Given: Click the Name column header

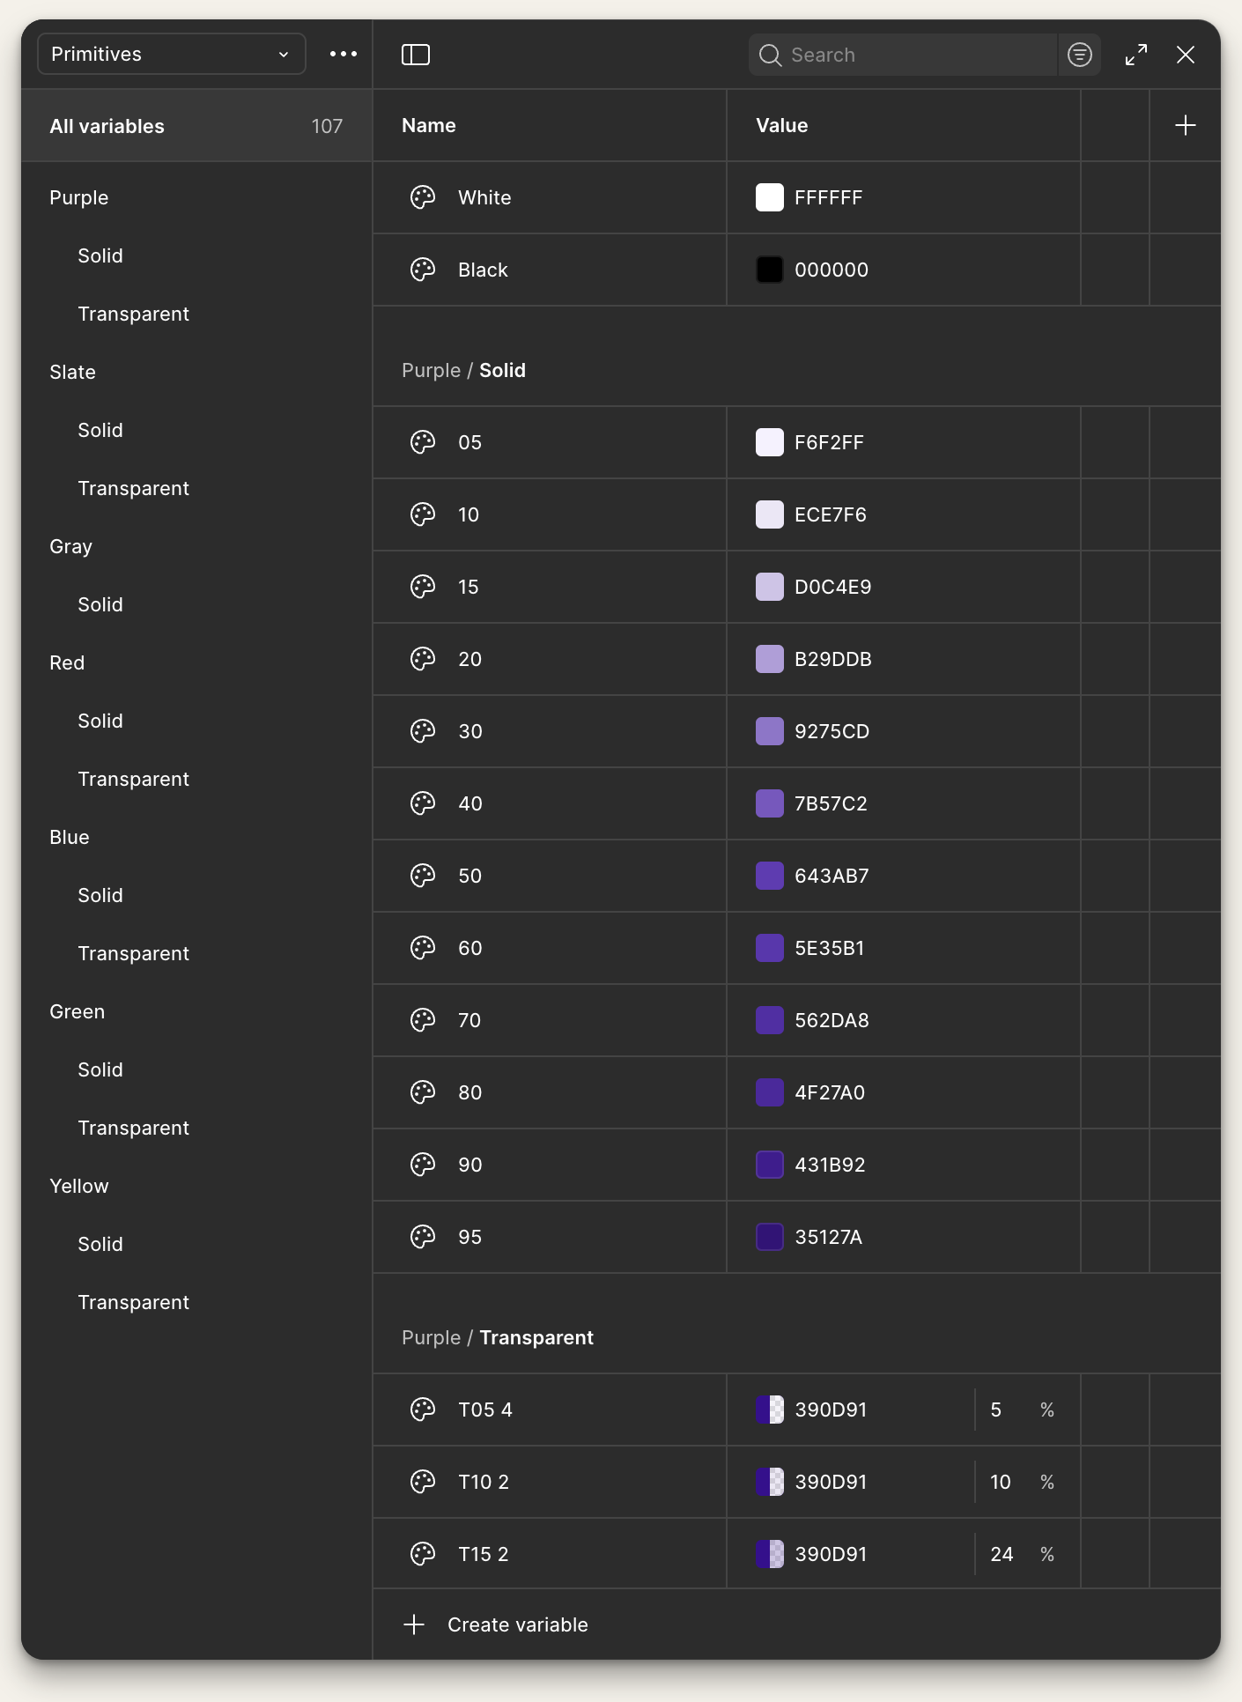Looking at the screenshot, I should click(428, 125).
